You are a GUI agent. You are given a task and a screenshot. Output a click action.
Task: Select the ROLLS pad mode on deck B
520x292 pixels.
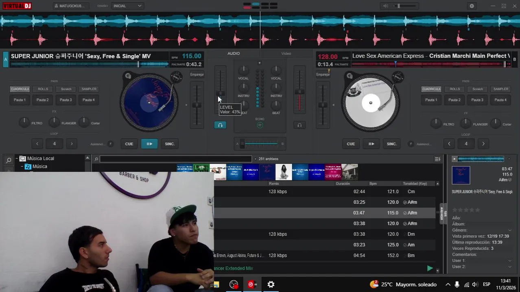454,89
